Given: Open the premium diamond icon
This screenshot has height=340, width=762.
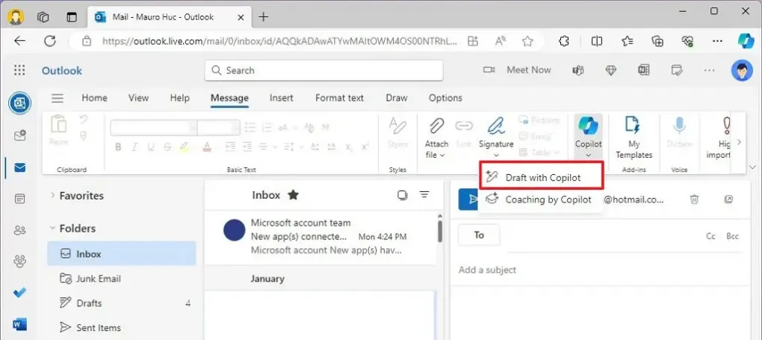Looking at the screenshot, I should point(611,70).
